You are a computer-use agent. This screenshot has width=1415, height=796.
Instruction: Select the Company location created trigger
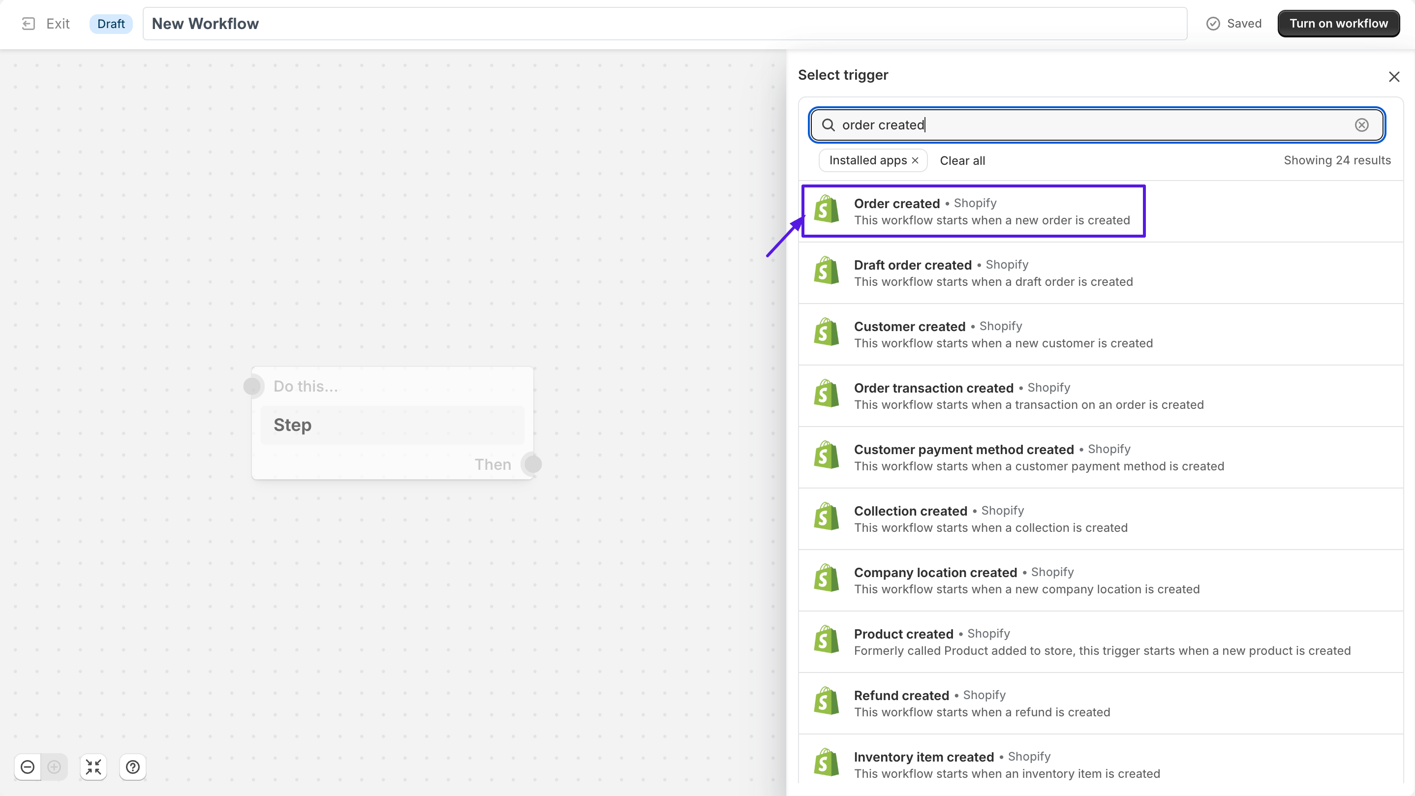(x=1101, y=581)
